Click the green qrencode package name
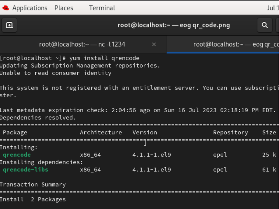279x209 pixels. 17,155
